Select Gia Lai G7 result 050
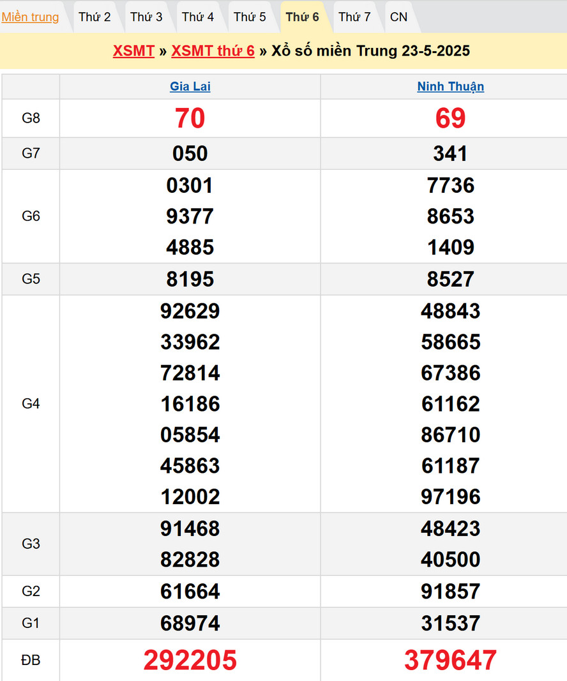The width and height of the screenshot is (567, 681). (190, 153)
